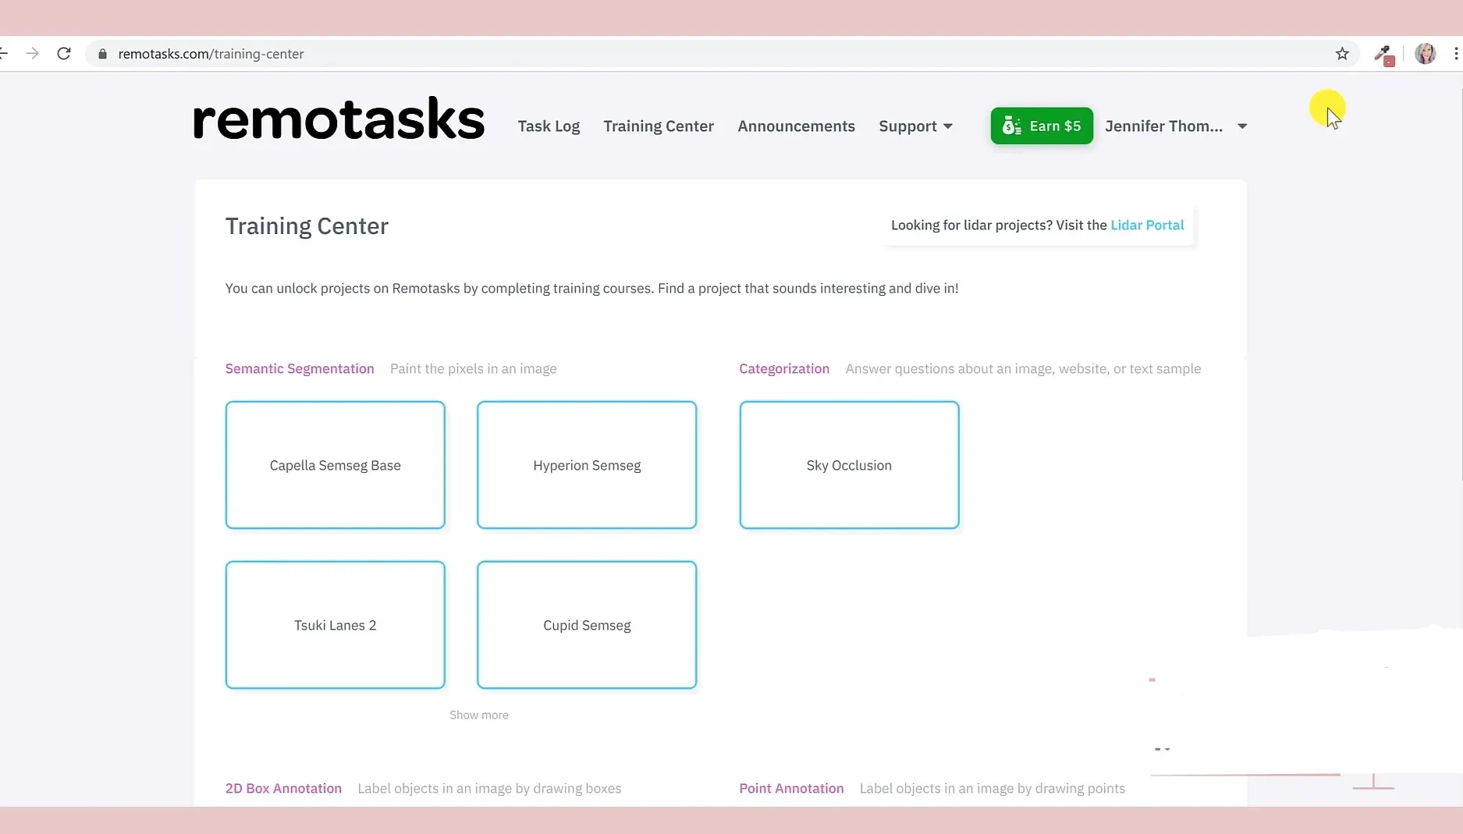Click the 'Answer questions about an image' description
The image size is (1463, 834).
1023,369
